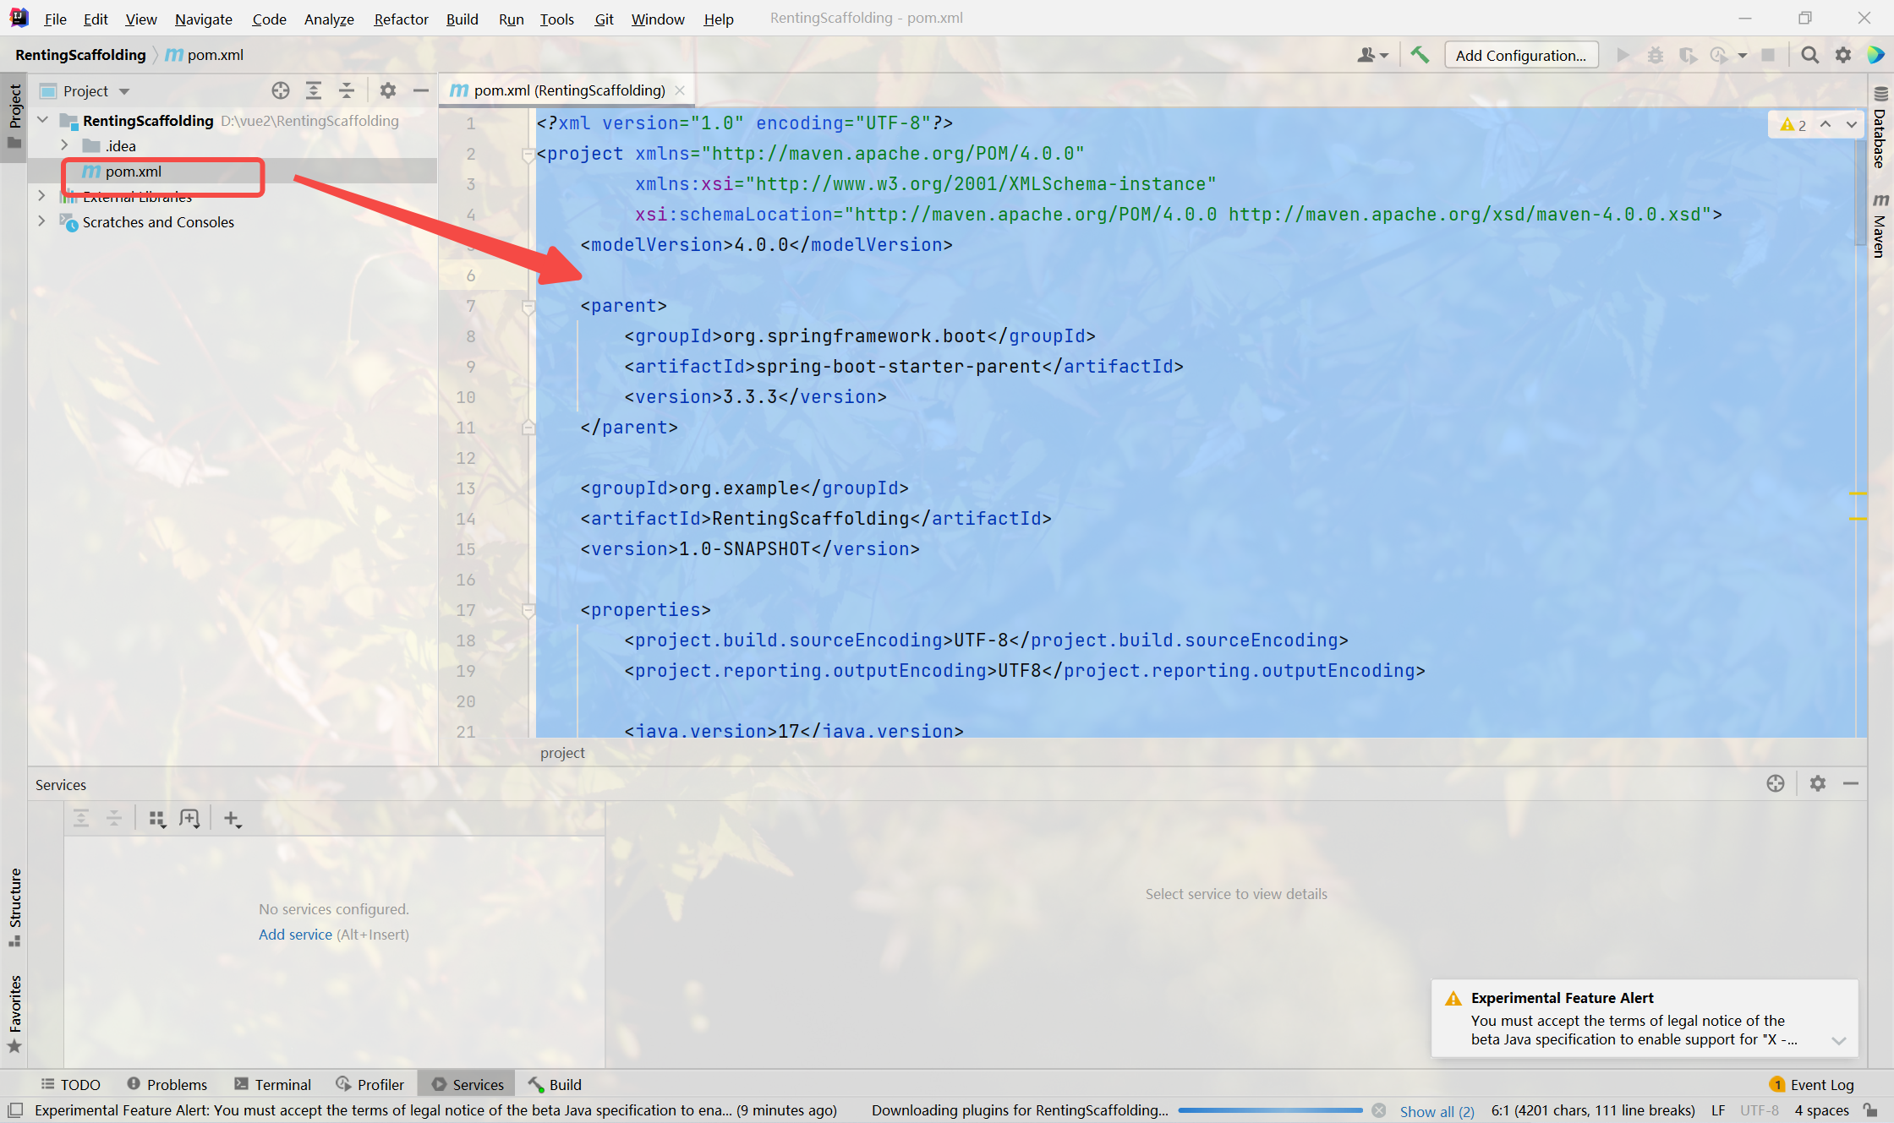Open the profiler run dropdown arrow
This screenshot has height=1123, width=1894.
coord(1742,55)
